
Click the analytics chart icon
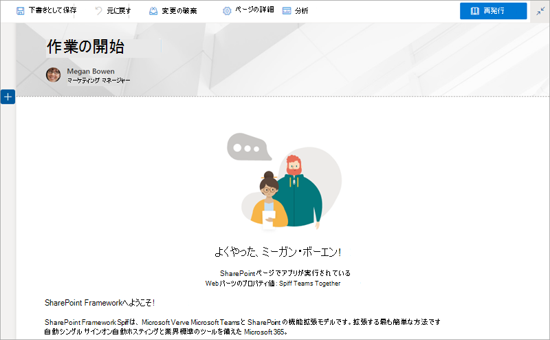click(287, 11)
